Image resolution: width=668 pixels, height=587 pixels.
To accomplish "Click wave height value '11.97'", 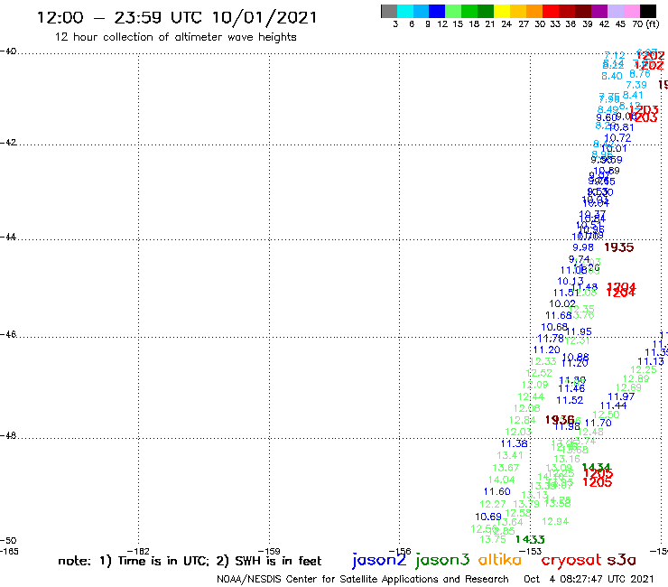I will click(x=621, y=396).
